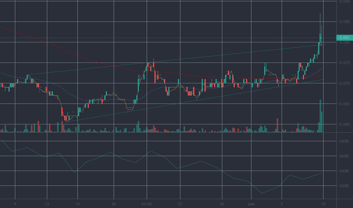Click the tallest teal volume bar
This screenshot has height=208, width=353.
(320, 116)
